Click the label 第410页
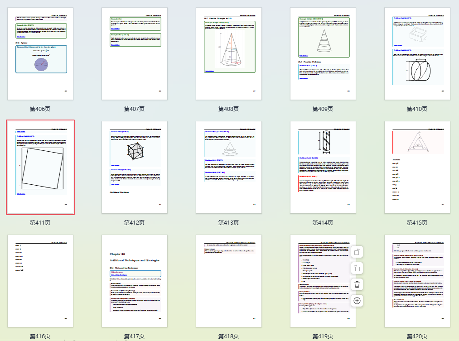This screenshot has width=459, height=341. 417,109
